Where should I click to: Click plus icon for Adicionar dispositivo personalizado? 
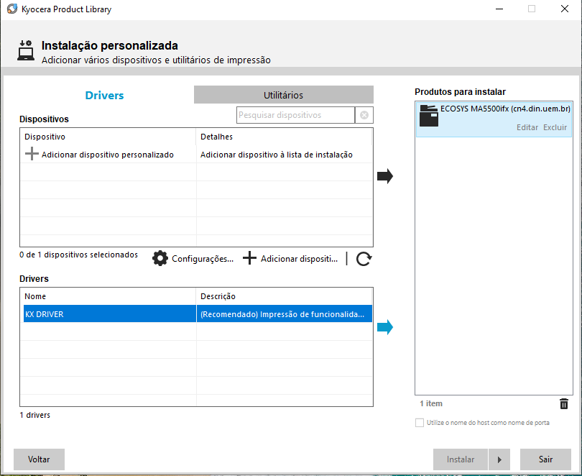[32, 155]
